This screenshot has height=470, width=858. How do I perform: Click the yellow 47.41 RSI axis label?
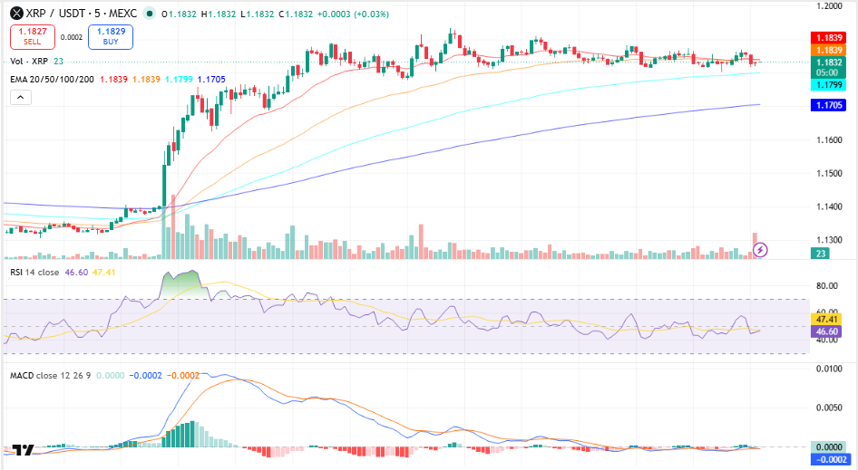pos(826,319)
